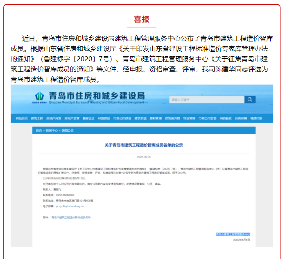The image size is (285, 259).
Task: Focus the keyword search input field
Action: coord(207,99)
